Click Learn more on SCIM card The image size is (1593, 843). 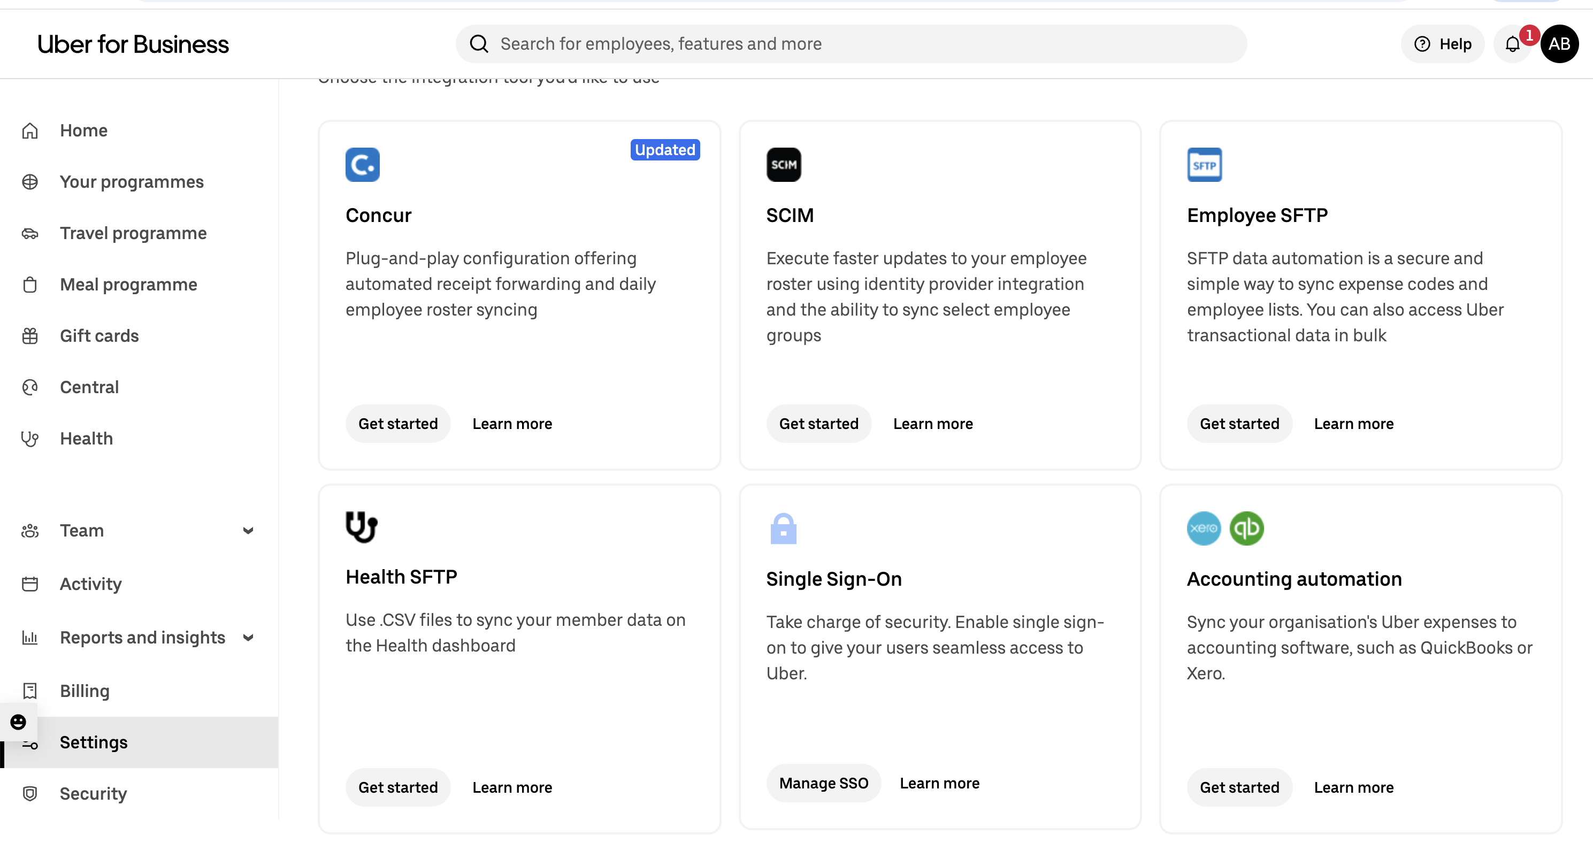tap(932, 424)
